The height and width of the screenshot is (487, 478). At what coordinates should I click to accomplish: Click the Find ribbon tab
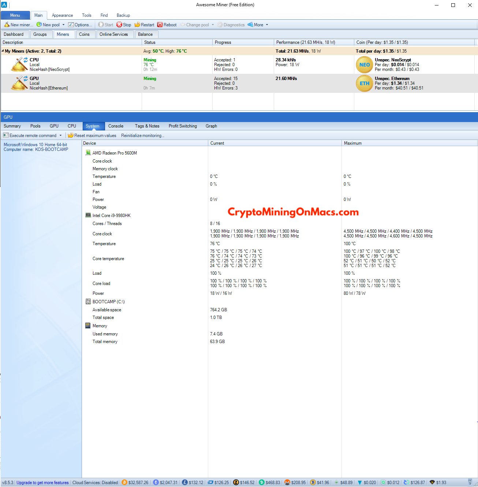tap(104, 15)
